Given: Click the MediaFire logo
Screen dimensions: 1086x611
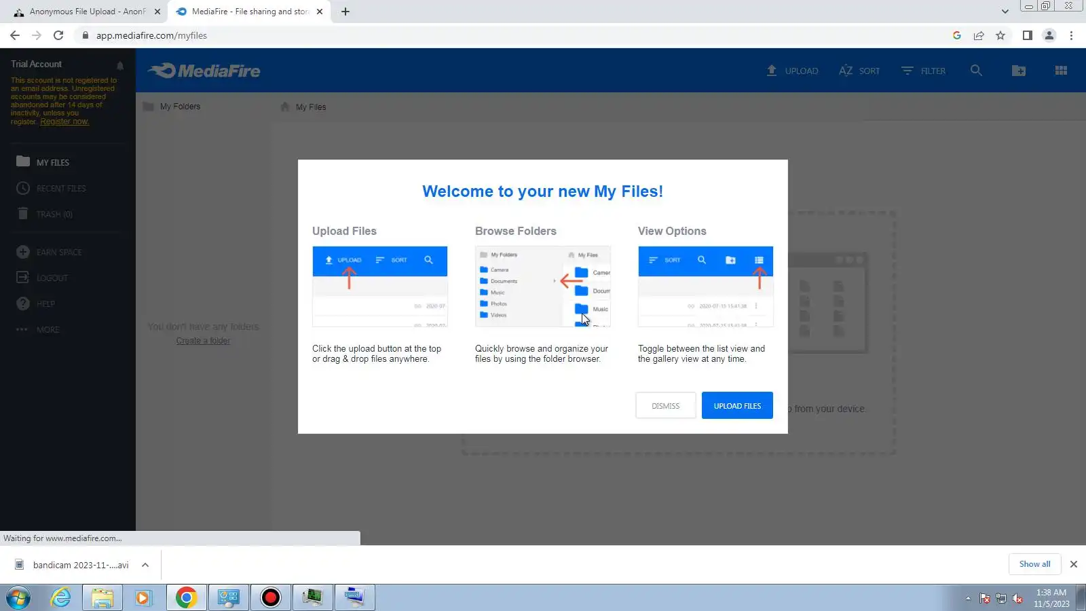Looking at the screenshot, I should 204,71.
